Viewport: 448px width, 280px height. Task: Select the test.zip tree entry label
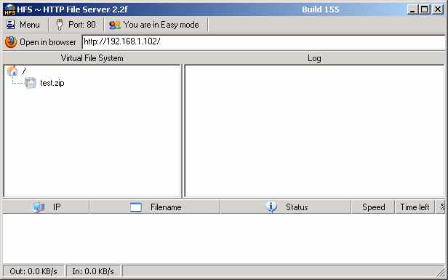pyautogui.click(x=52, y=83)
